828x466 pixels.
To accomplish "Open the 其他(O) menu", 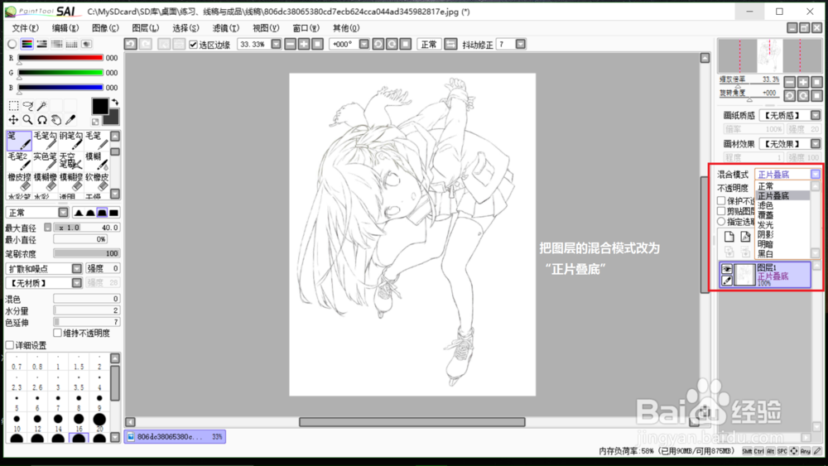I will 346,28.
